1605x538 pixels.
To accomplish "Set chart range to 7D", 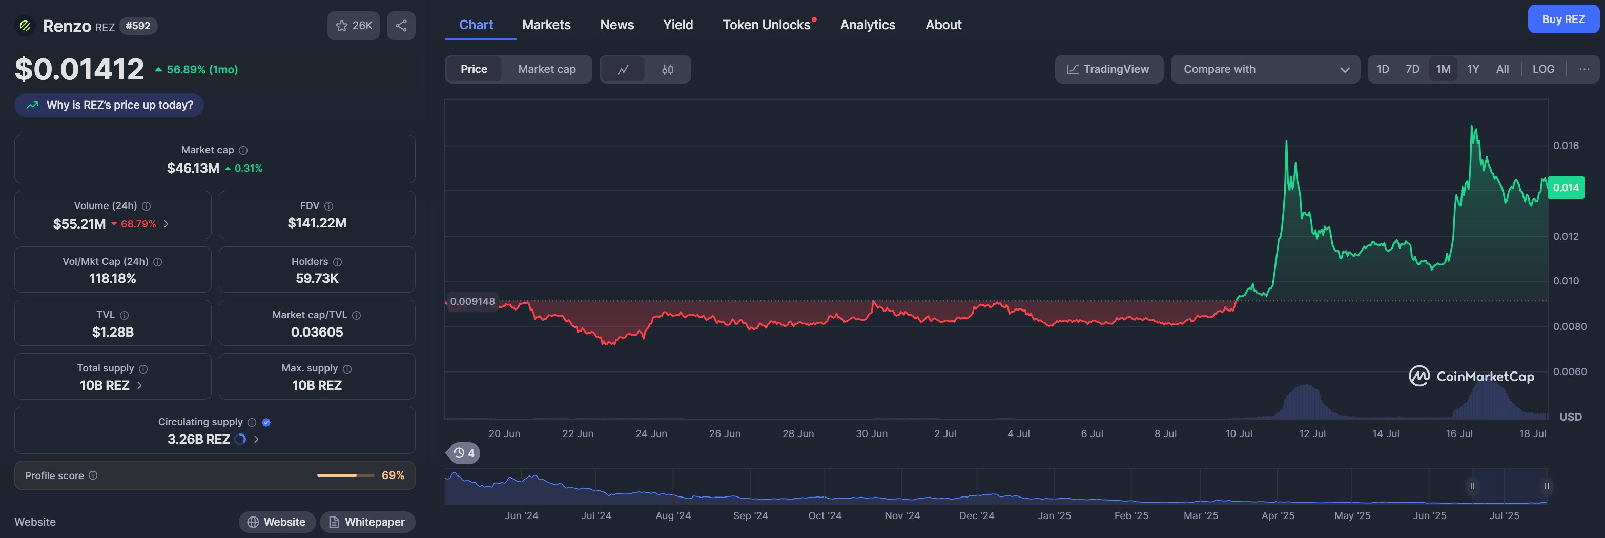I will tap(1412, 69).
